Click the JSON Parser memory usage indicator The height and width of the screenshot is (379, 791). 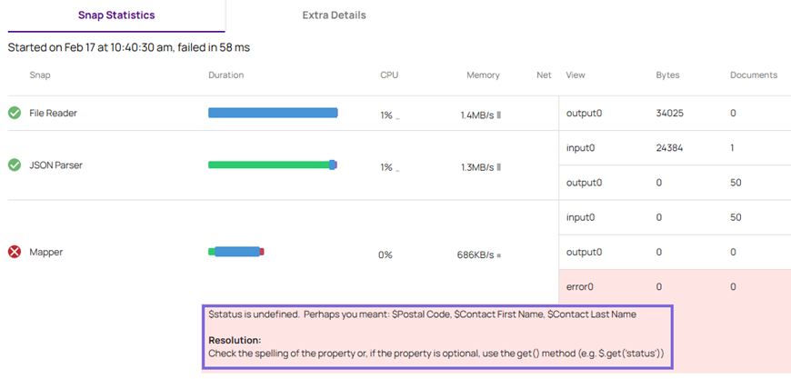tap(480, 167)
